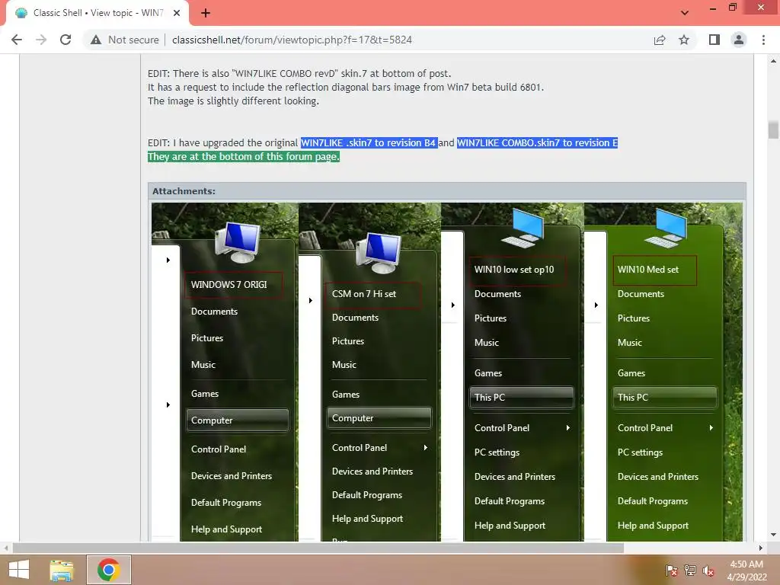Screen dimensions: 780x585
Task: Click Games in the WIN10 low set menu
Action: 488,373
